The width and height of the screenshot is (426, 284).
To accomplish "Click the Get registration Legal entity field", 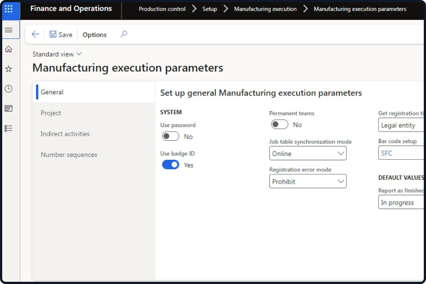I will [402, 125].
